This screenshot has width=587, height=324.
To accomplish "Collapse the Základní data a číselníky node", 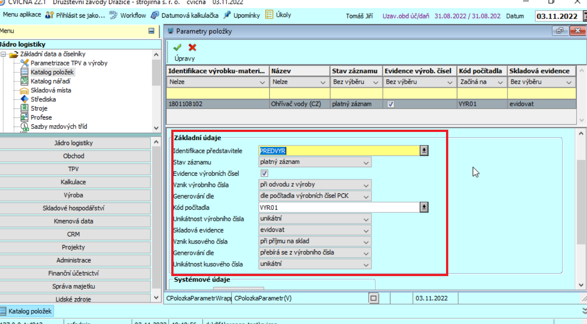I will 4,54.
